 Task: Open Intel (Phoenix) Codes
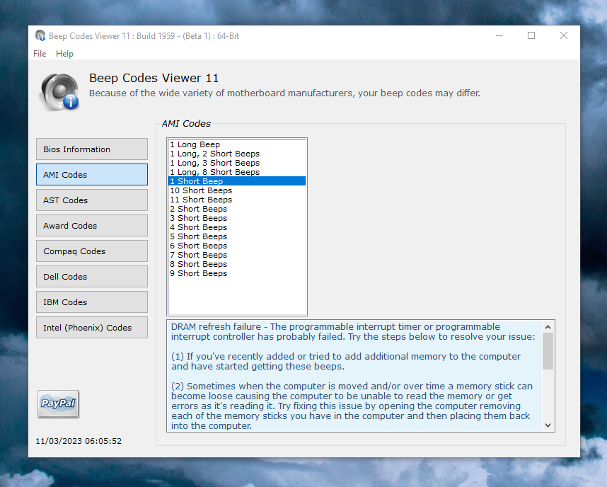[92, 327]
